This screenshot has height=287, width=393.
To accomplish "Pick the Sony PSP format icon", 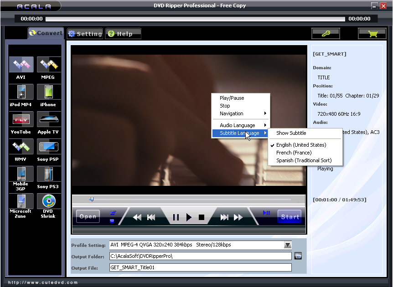I will click(x=49, y=147).
